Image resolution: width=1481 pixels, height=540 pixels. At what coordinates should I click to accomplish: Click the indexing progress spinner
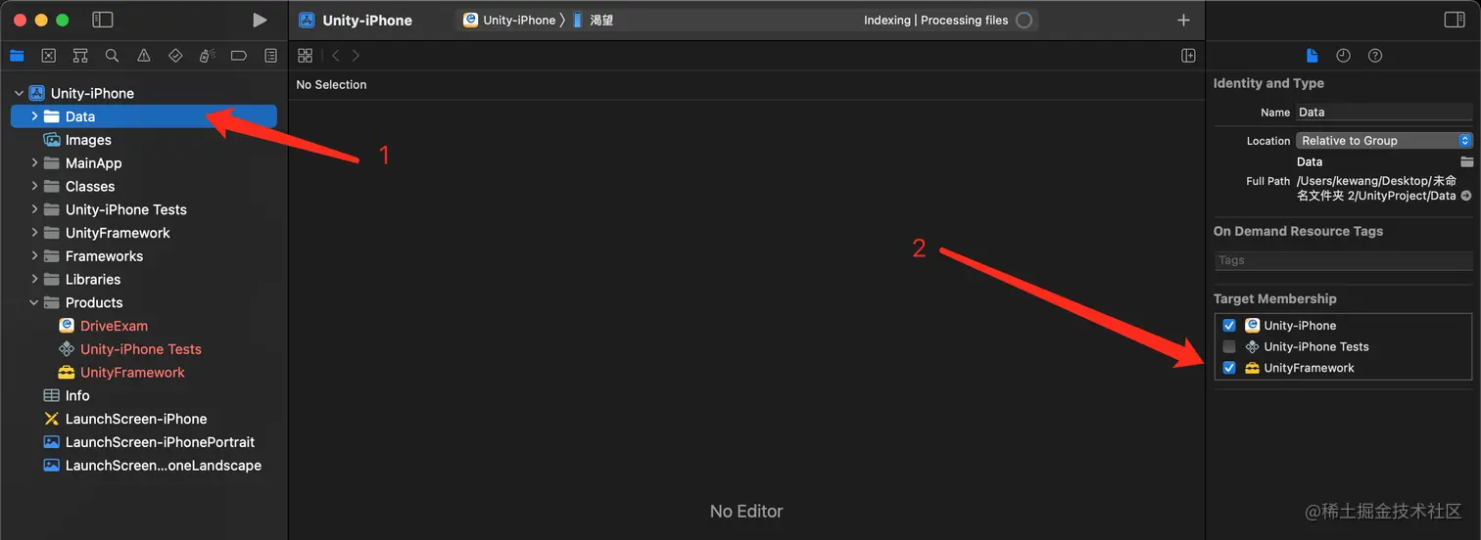pos(1024,20)
